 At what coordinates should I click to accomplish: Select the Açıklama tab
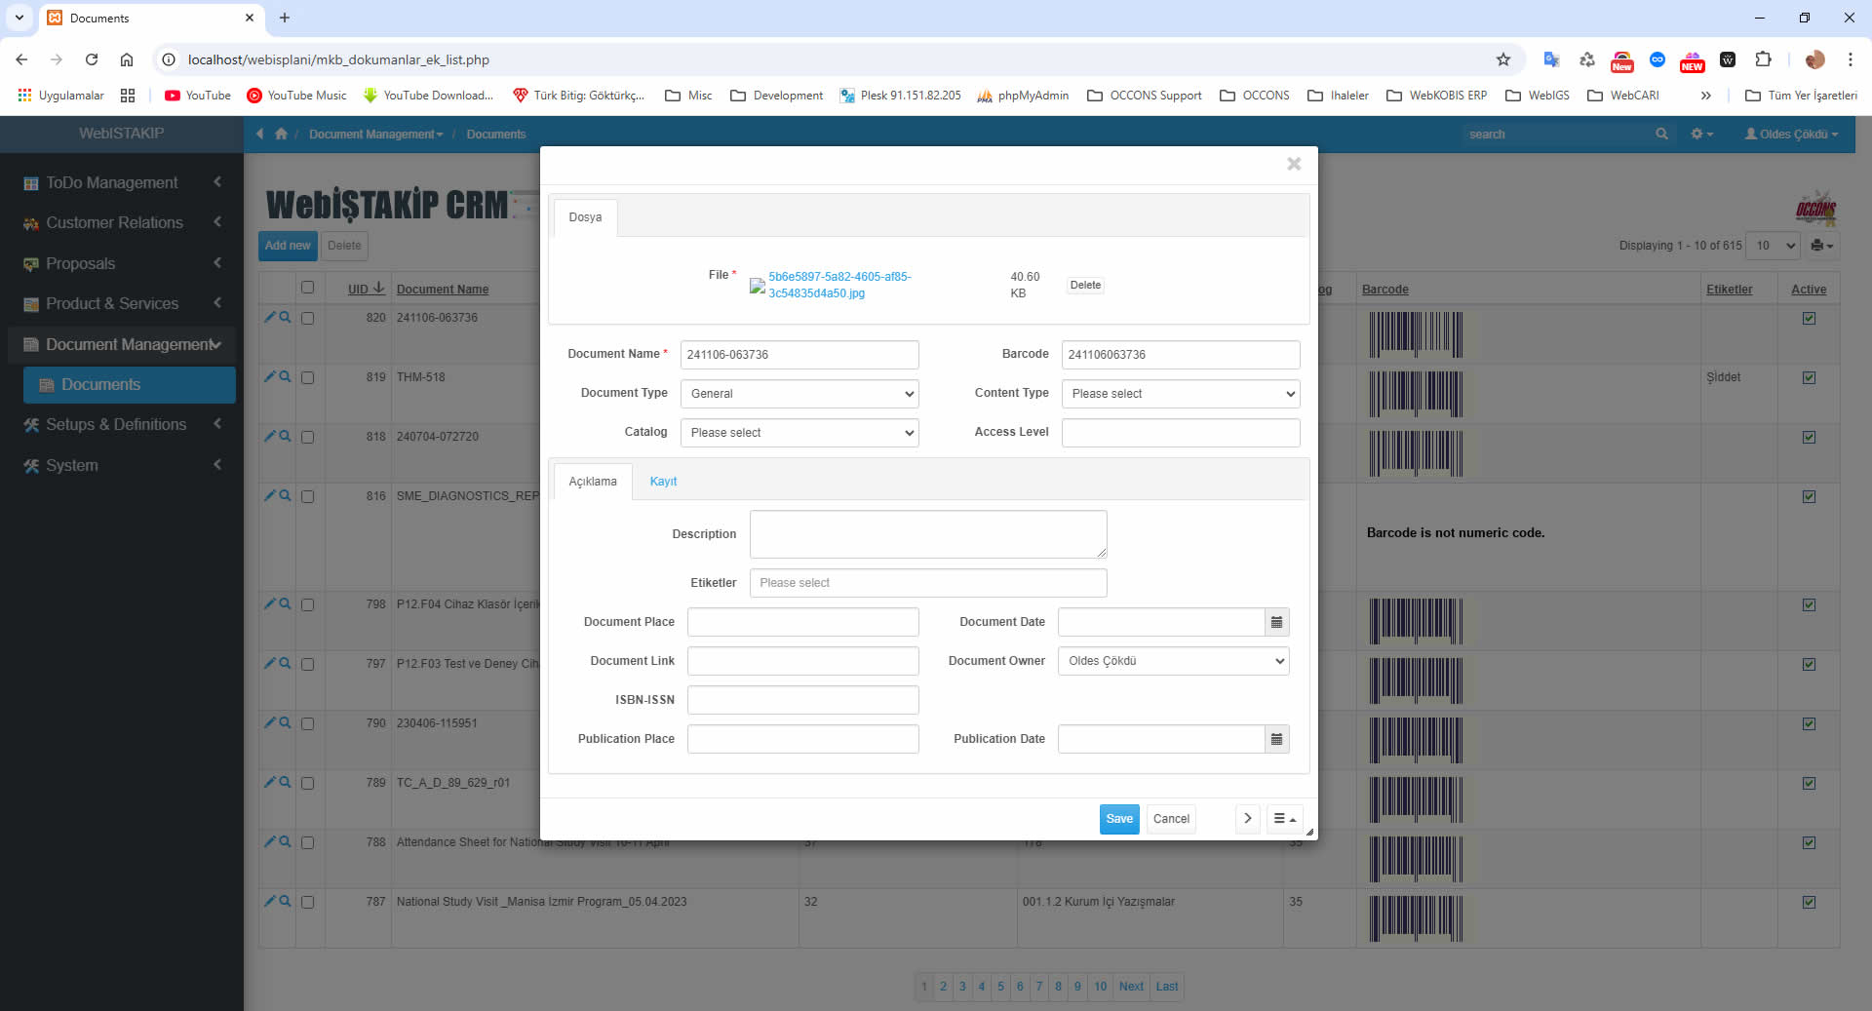point(593,482)
